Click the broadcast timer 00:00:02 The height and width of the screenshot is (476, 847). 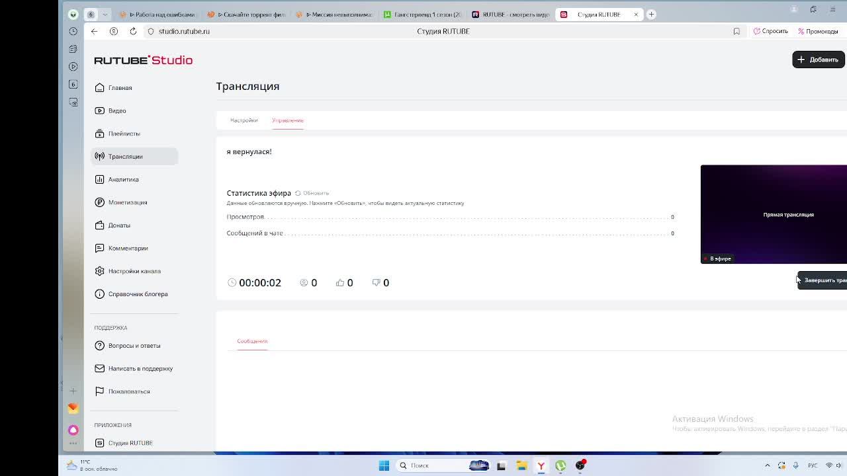[x=260, y=282]
